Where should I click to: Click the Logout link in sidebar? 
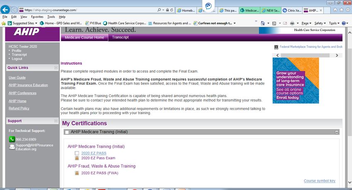(17, 58)
